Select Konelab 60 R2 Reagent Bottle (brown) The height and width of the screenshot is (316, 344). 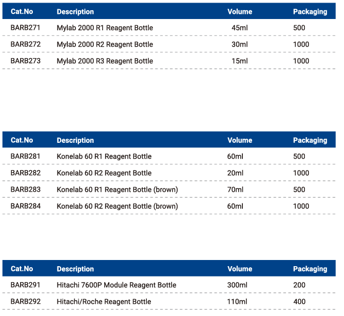(117, 206)
